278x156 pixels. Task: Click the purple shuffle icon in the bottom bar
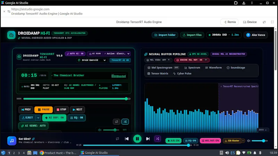pos(157,139)
